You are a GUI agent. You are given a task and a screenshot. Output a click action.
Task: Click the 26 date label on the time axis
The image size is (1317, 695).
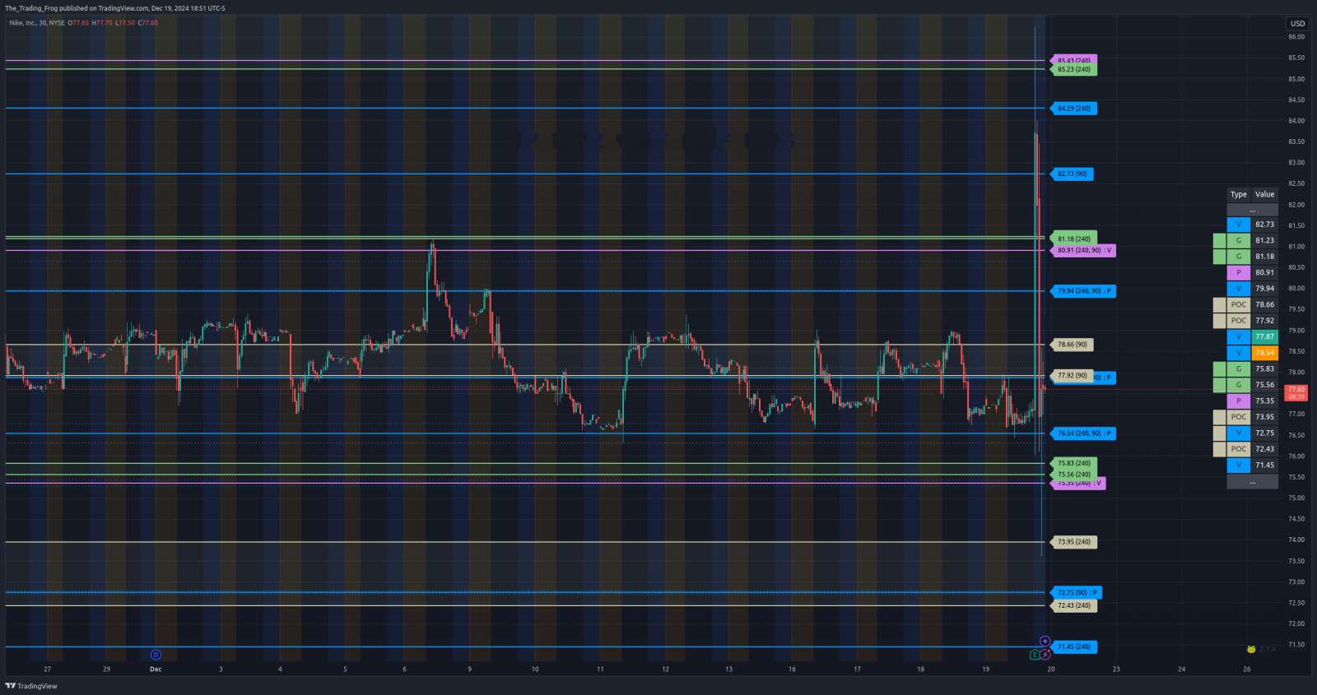coord(1247,670)
